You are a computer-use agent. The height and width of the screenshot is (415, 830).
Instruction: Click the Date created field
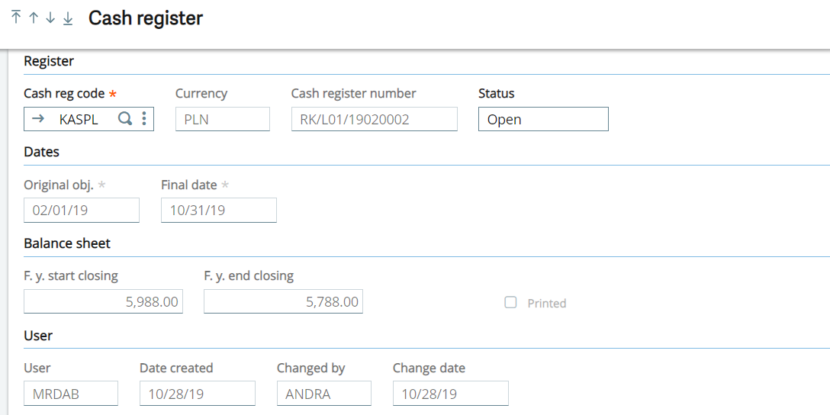pyautogui.click(x=197, y=394)
